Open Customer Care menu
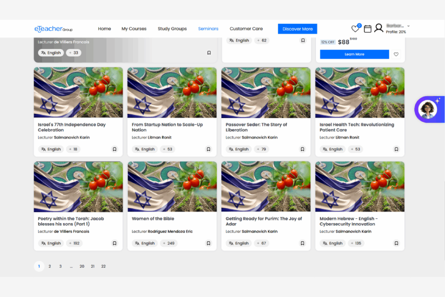 246,29
